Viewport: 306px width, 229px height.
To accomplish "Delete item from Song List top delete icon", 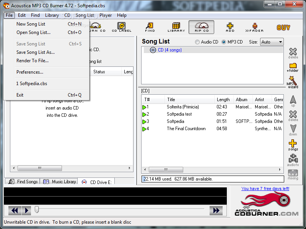I will click(293, 53).
